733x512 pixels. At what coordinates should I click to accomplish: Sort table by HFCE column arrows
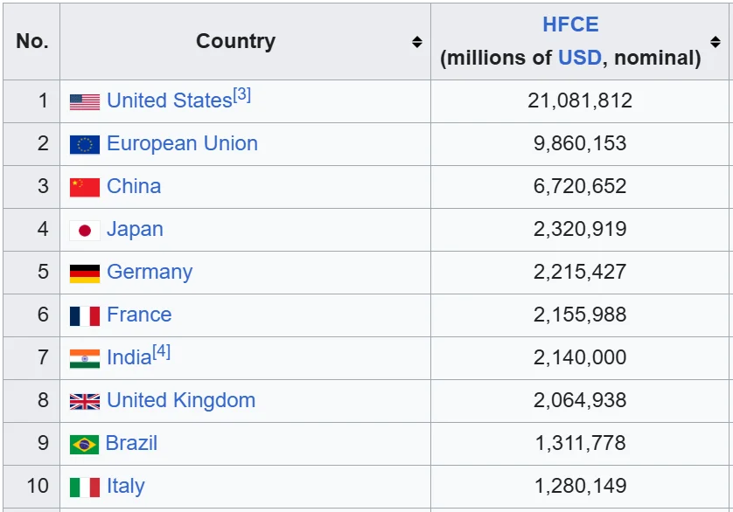716,42
